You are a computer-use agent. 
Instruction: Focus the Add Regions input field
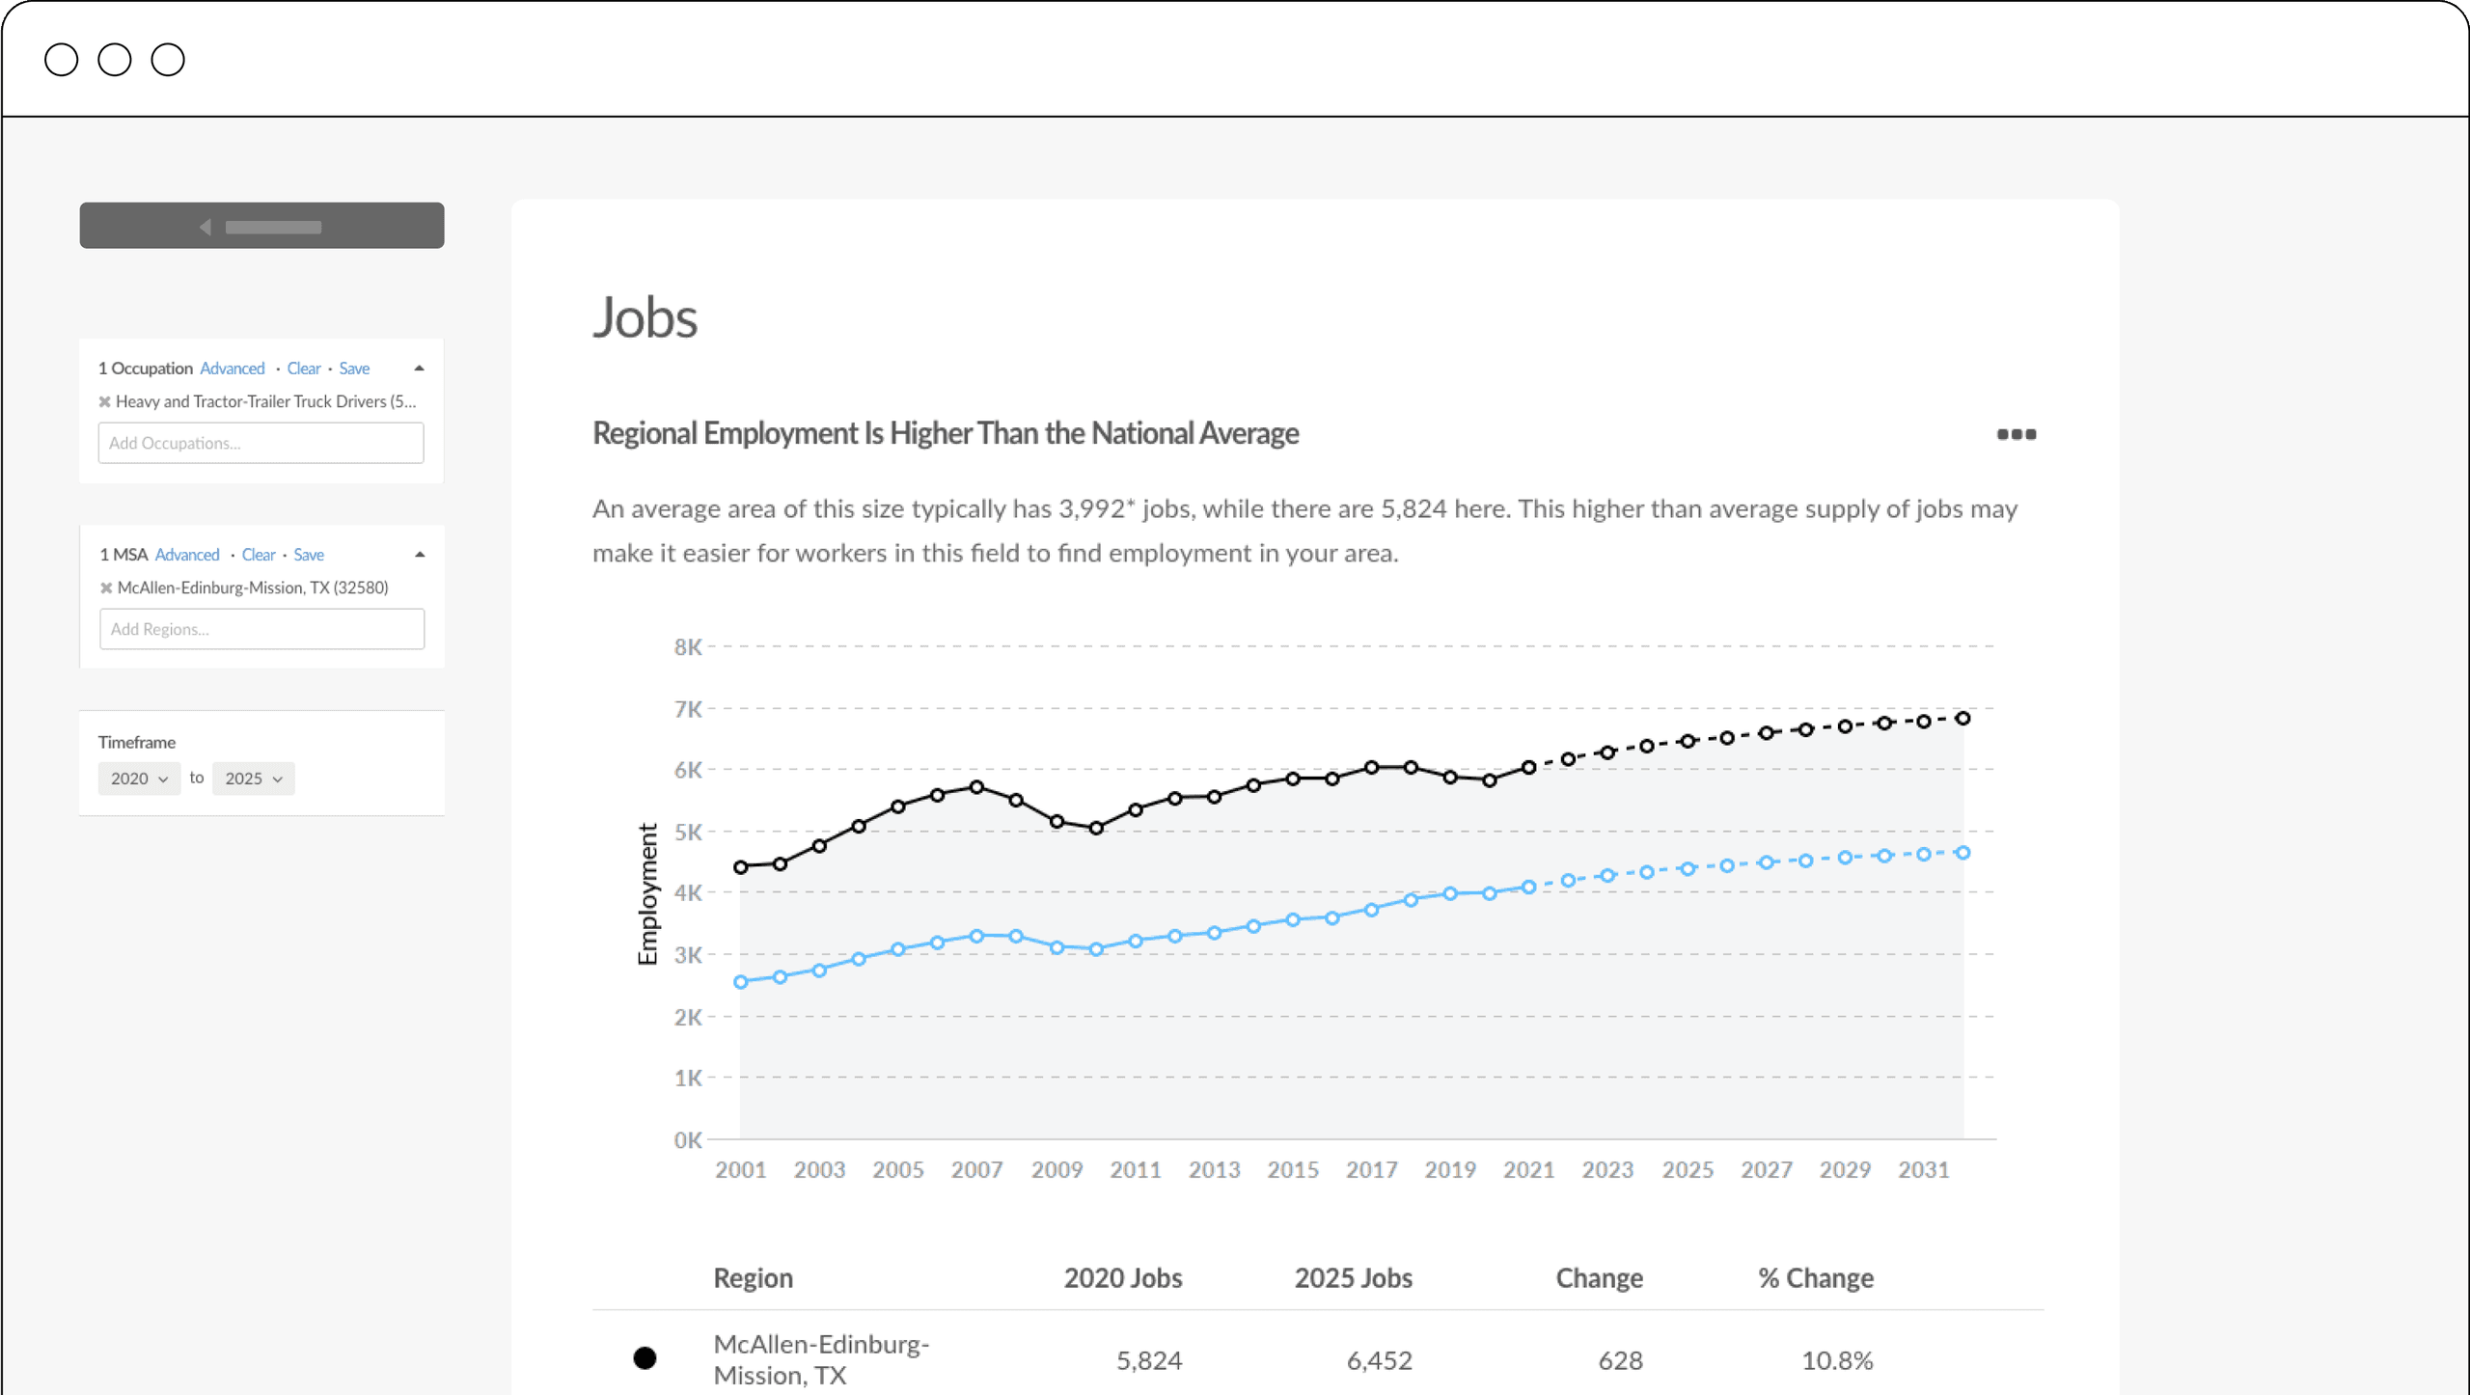click(261, 629)
